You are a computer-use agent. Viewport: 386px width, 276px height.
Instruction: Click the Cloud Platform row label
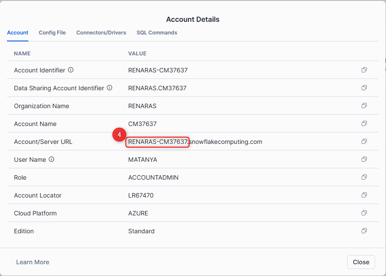click(x=35, y=213)
